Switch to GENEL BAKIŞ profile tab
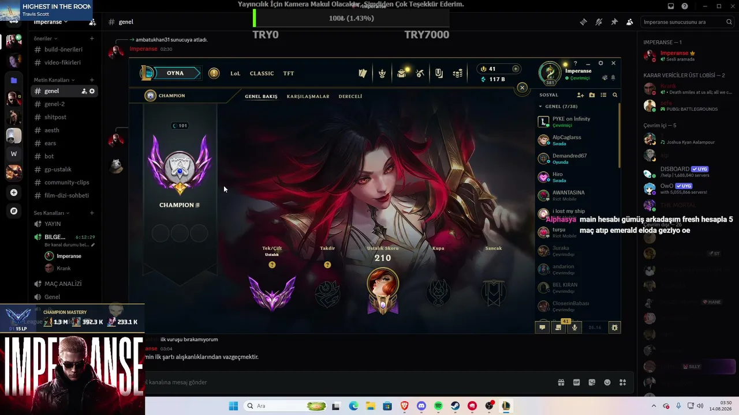This screenshot has height=415, width=739. [262, 96]
